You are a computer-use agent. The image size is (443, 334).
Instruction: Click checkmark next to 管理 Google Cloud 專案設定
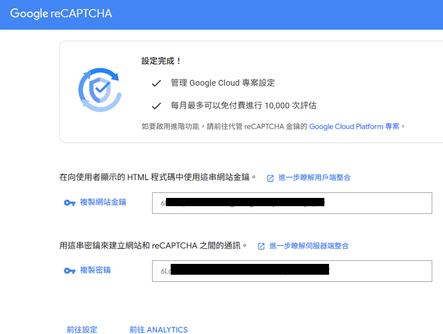click(x=156, y=83)
